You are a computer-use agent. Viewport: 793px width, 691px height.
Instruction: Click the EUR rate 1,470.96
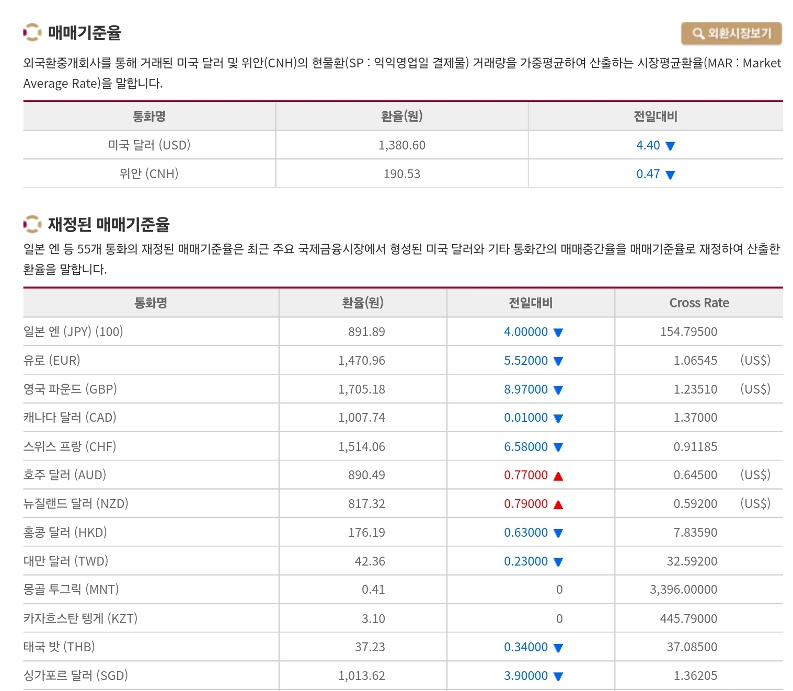coord(362,361)
